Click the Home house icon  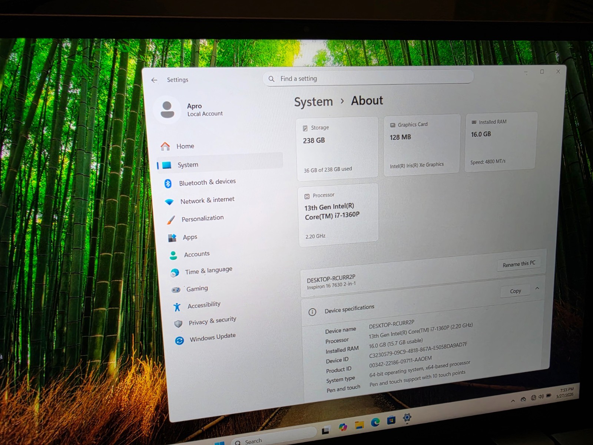[x=165, y=146]
